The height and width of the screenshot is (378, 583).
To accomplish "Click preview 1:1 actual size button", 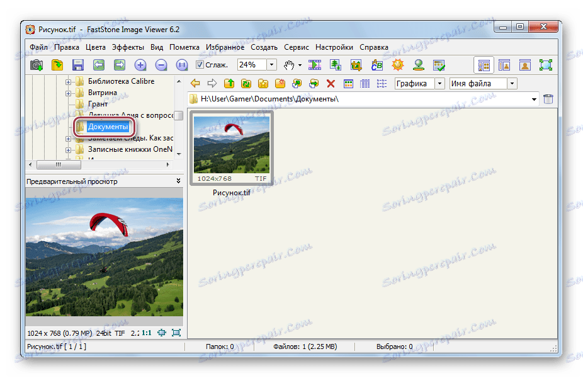I will 147,333.
